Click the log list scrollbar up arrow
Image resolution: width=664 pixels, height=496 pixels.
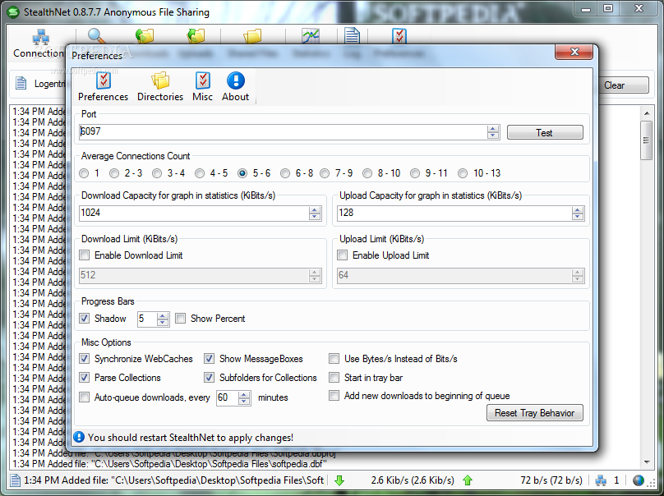pyautogui.click(x=647, y=113)
